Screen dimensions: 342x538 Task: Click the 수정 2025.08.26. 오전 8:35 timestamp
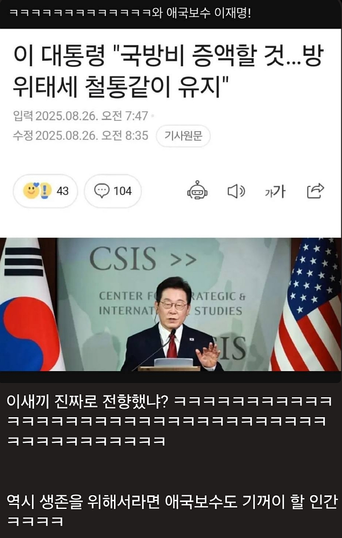[80, 136]
